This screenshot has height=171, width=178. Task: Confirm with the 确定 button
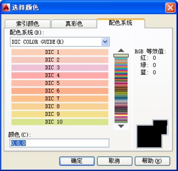[77, 161]
